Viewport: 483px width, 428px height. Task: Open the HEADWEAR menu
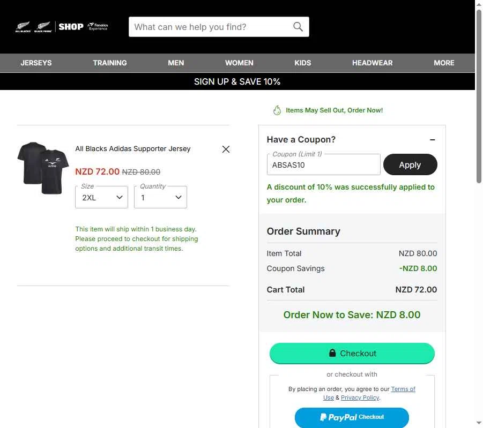coord(373,63)
